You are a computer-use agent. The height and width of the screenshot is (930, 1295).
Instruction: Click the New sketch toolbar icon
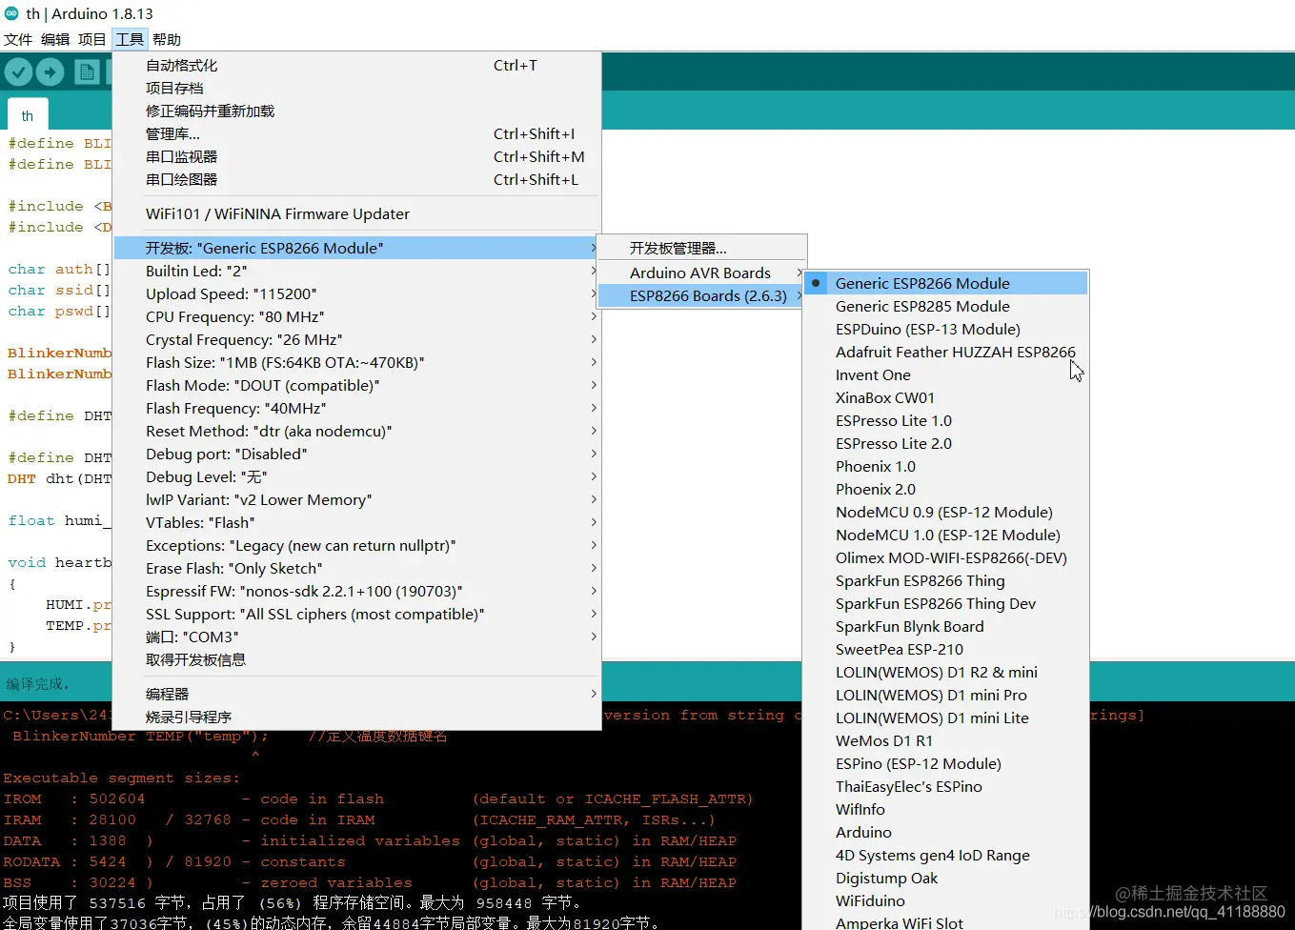(x=87, y=71)
